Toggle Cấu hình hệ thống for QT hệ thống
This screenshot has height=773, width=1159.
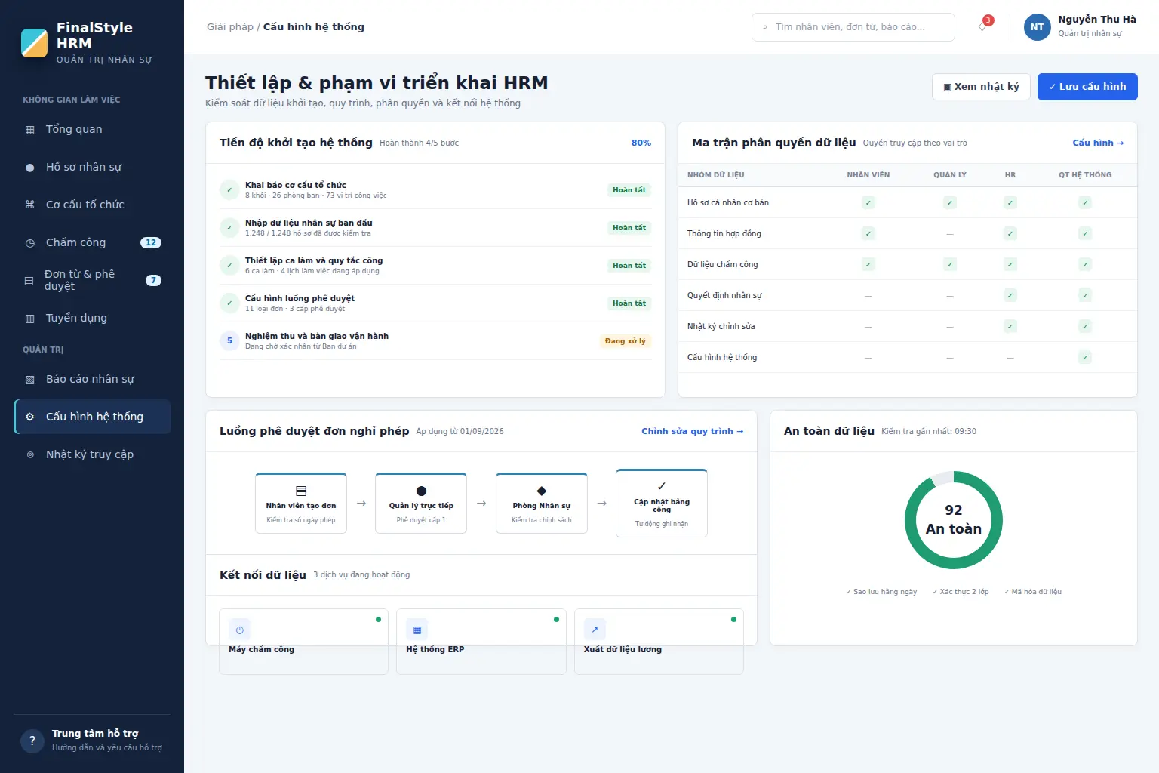[1085, 357]
